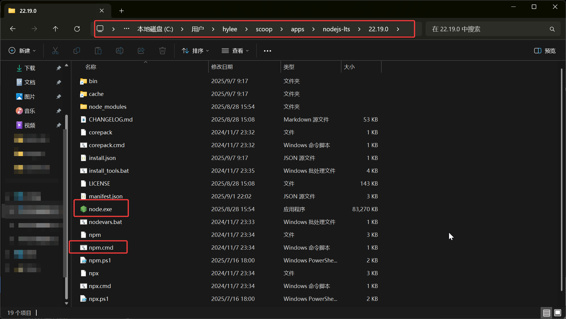
Task: Open the 查看 view options dropdown
Action: click(235, 51)
